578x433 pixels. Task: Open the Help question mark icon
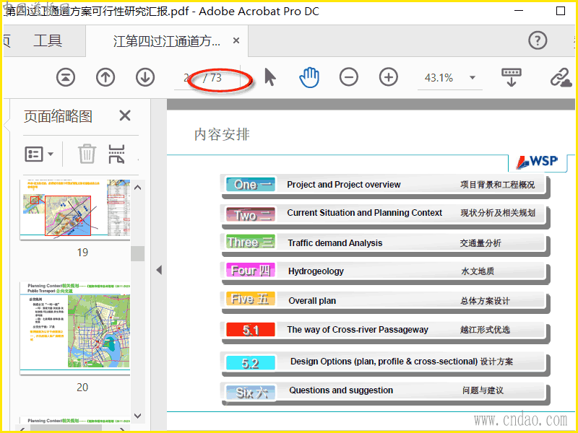click(x=538, y=40)
